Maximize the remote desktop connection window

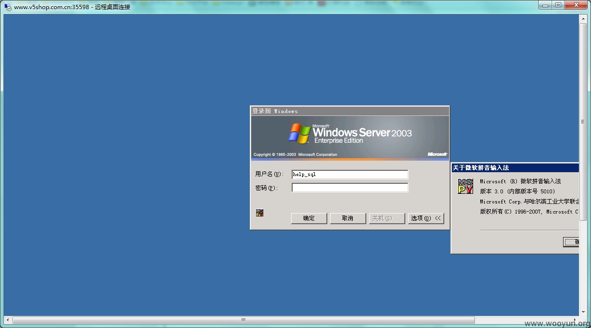[558, 5]
